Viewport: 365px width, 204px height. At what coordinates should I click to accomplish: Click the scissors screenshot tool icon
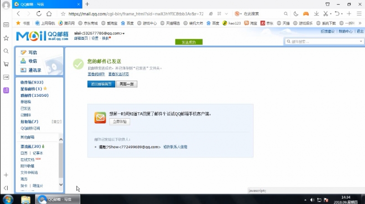325,14
